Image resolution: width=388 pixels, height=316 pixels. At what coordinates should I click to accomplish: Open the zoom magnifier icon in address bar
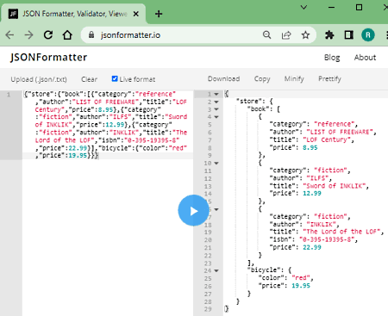(x=266, y=35)
